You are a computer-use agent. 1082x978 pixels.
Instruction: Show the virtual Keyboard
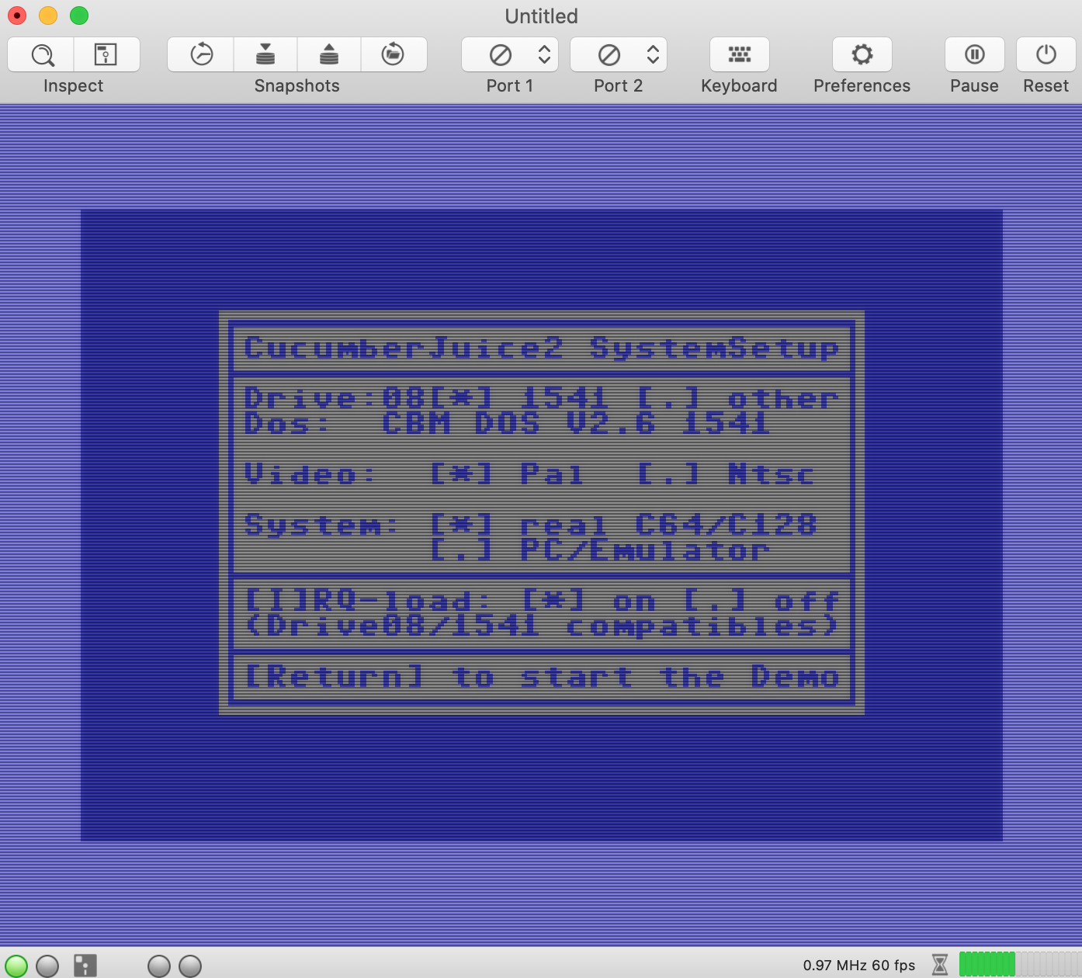pos(740,54)
